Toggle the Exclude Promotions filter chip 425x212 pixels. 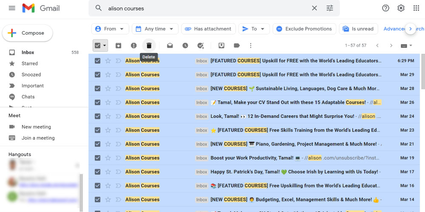[304, 29]
